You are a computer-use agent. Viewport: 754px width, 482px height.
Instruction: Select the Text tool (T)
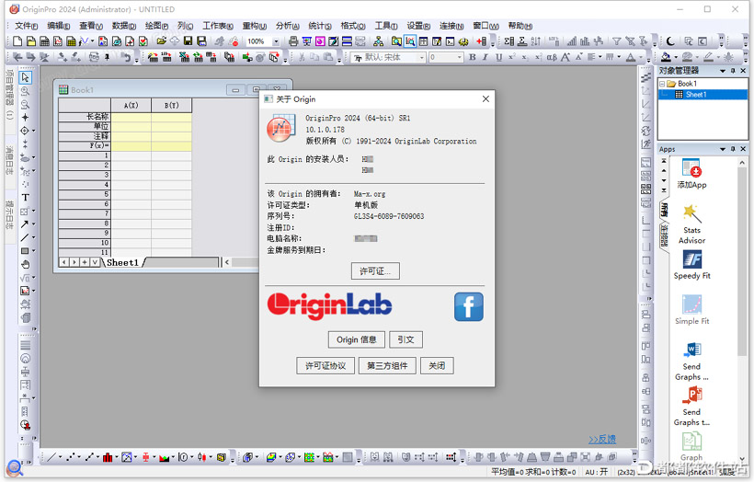point(26,197)
